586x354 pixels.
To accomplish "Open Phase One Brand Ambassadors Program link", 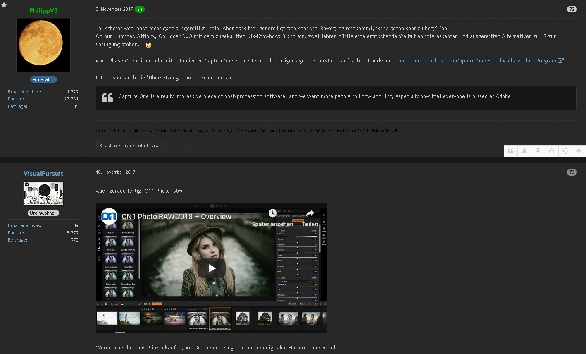I will point(479,60).
